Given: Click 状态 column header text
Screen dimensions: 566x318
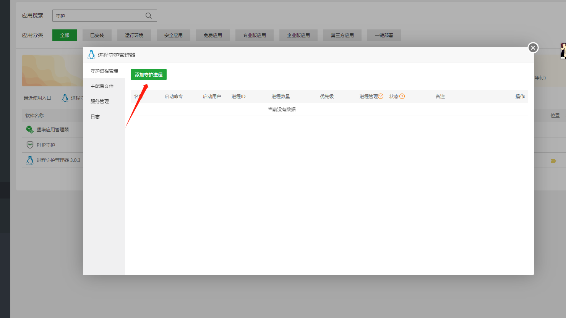Looking at the screenshot, I should click(x=394, y=97).
